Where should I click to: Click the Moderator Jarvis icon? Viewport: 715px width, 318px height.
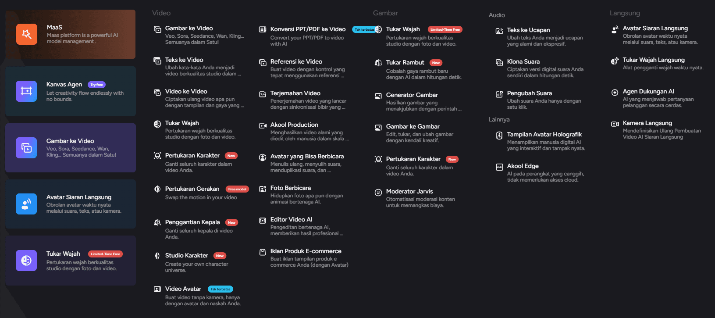(378, 192)
